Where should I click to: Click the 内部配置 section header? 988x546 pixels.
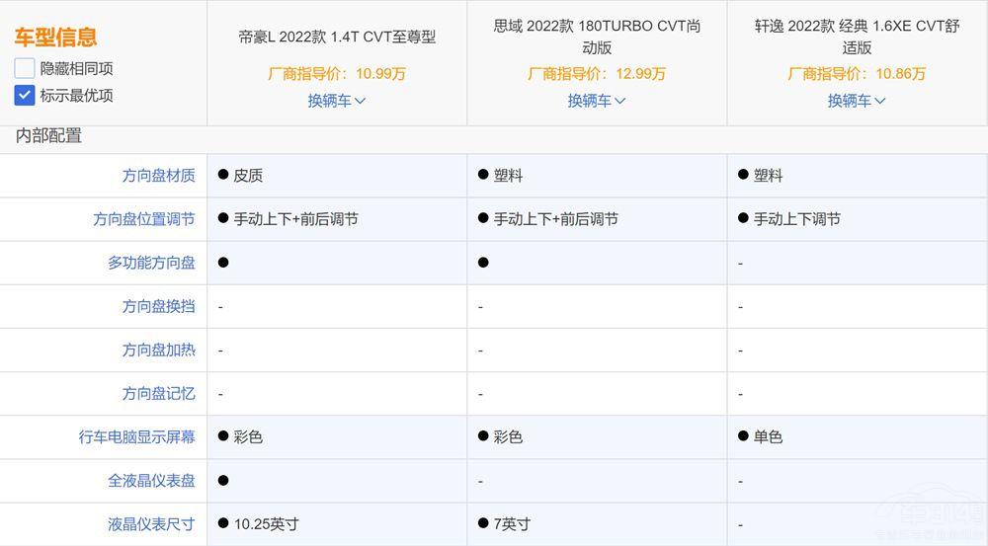48,136
